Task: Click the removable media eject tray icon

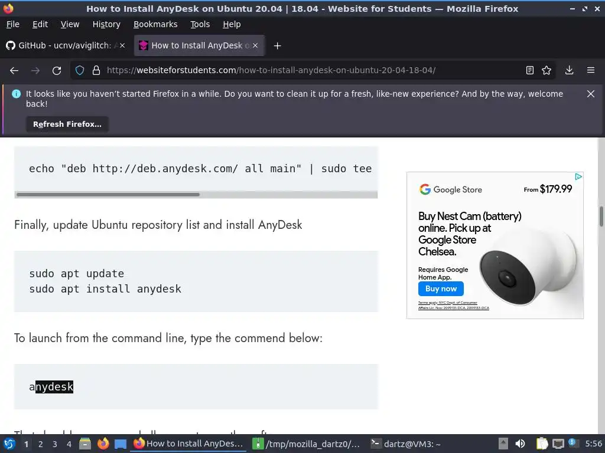Action: tap(503, 444)
